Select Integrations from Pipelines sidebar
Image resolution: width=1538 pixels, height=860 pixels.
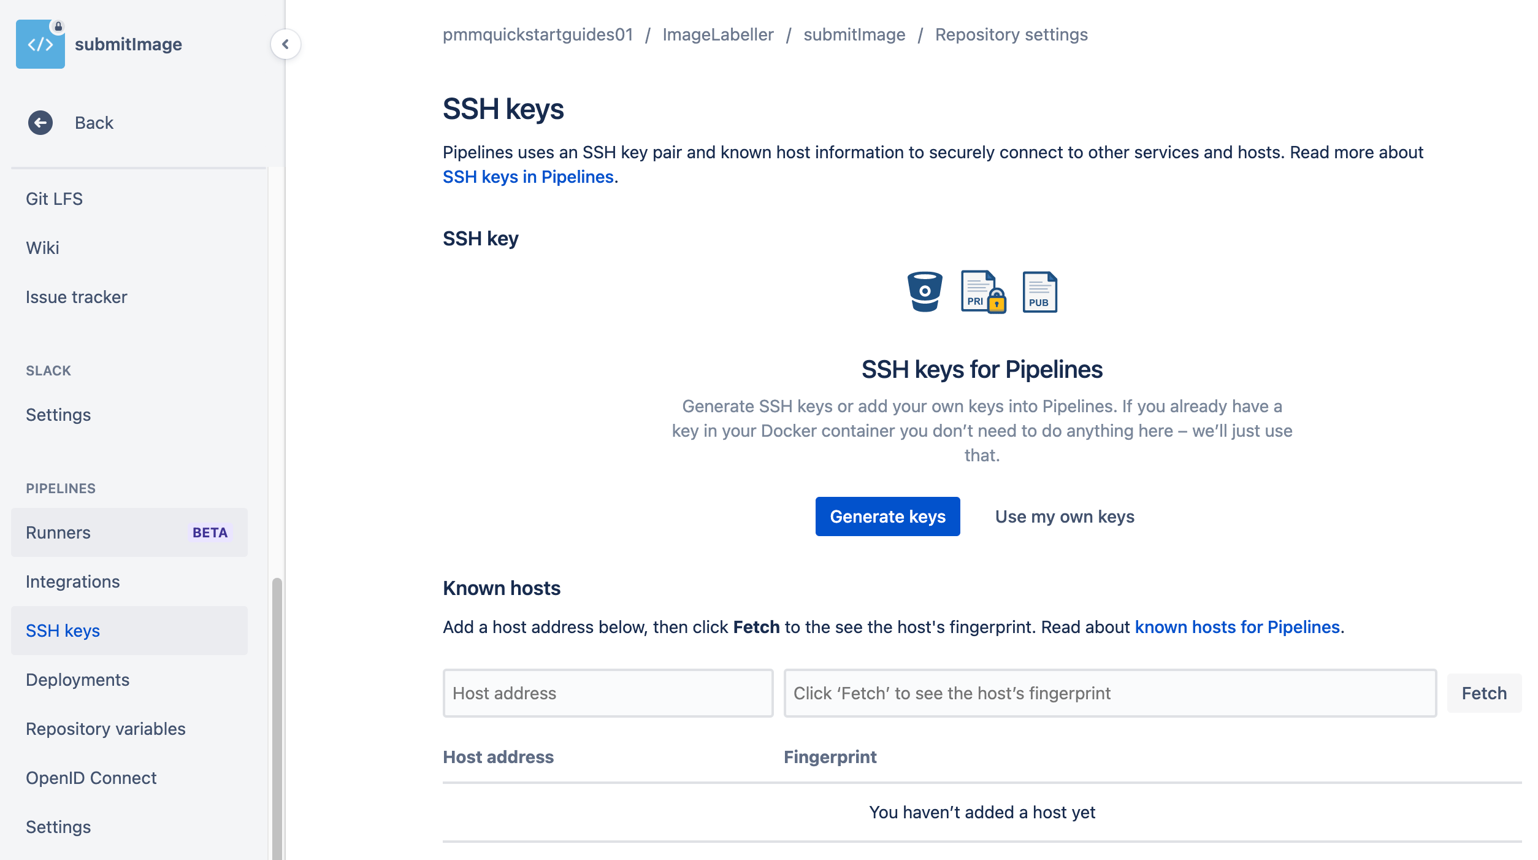(x=72, y=581)
